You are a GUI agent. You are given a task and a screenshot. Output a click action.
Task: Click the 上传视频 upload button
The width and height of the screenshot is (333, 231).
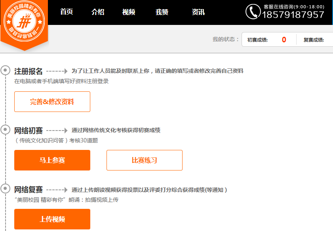(x=52, y=219)
